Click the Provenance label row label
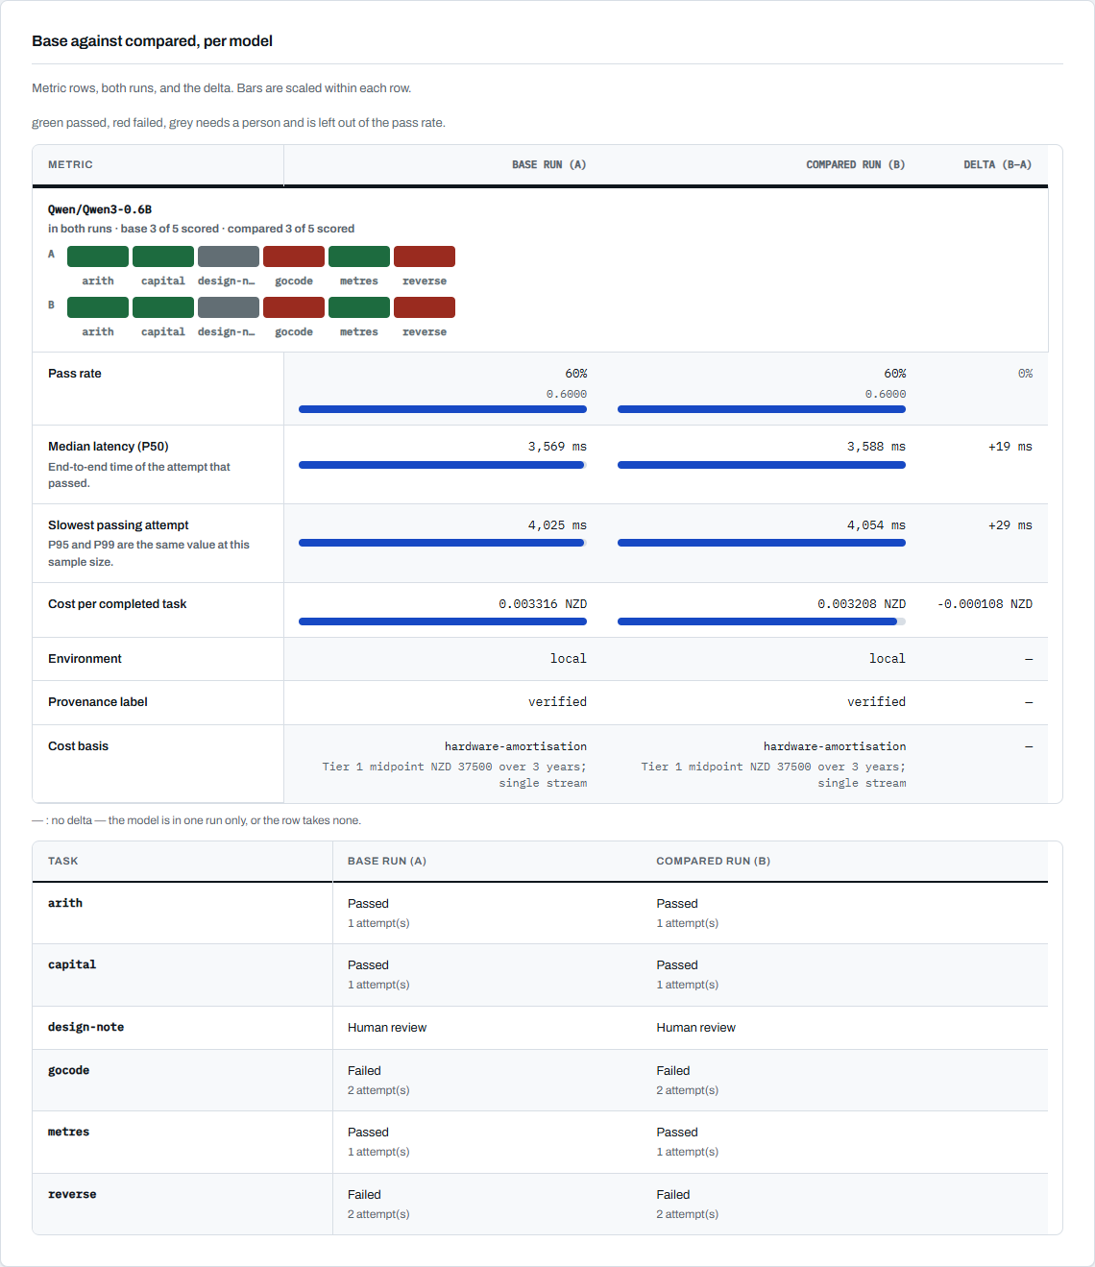The width and height of the screenshot is (1095, 1267). coord(98,702)
